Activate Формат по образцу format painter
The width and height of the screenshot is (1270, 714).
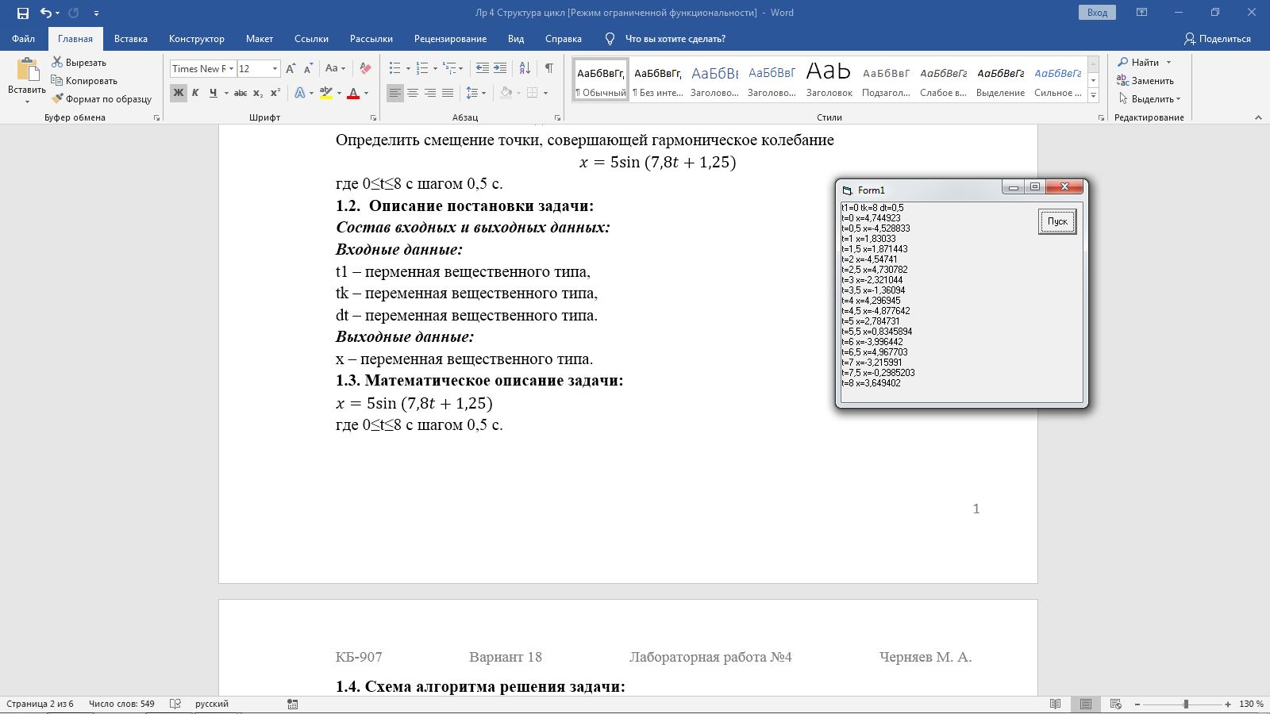point(102,98)
